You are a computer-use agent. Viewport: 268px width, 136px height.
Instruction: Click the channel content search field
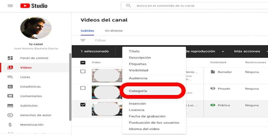195,6
